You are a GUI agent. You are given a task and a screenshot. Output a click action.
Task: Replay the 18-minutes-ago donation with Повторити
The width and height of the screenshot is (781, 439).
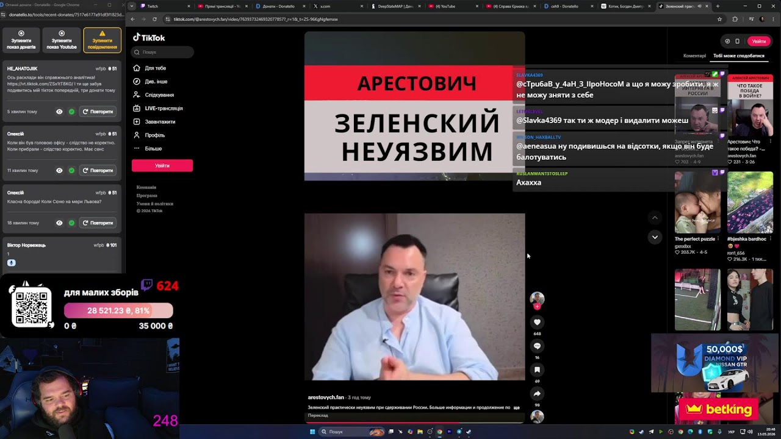(x=98, y=223)
